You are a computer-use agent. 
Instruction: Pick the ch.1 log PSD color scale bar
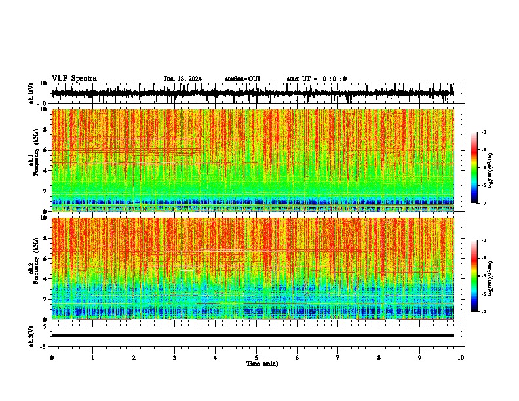coord(474,168)
